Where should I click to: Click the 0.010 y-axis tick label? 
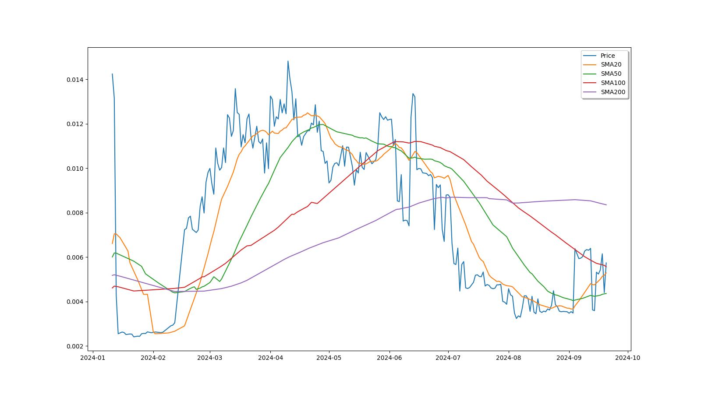point(74,169)
